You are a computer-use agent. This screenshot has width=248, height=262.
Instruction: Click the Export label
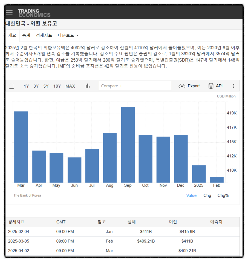pos(194,86)
